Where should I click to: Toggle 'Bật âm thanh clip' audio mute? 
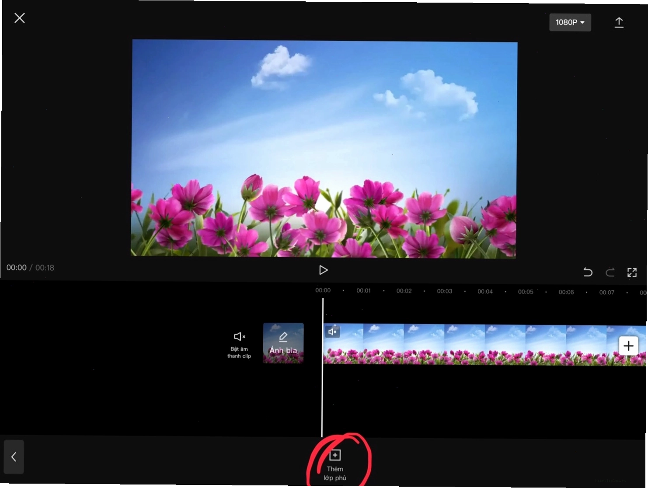coord(239,345)
